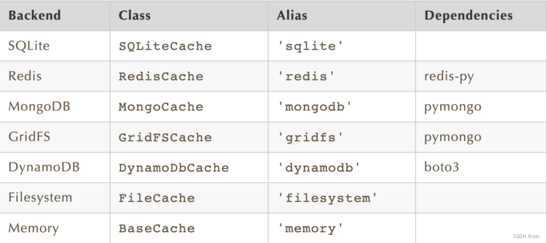Click the RedisCache class name
This screenshot has width=547, height=243.
pyautogui.click(x=161, y=76)
